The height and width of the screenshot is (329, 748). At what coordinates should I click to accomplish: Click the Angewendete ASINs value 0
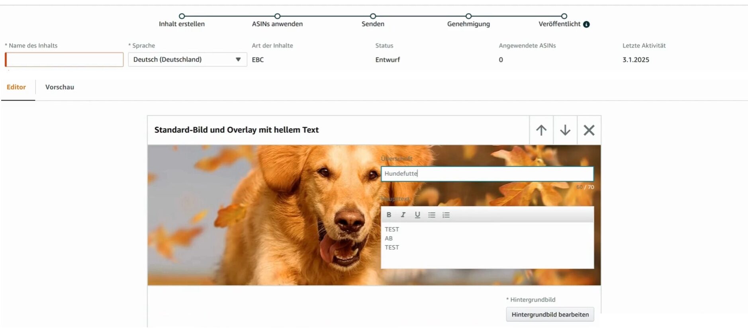(x=501, y=60)
